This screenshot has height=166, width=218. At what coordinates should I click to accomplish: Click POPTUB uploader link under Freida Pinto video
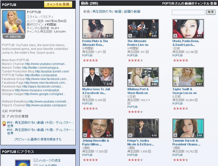(x=87, y=55)
